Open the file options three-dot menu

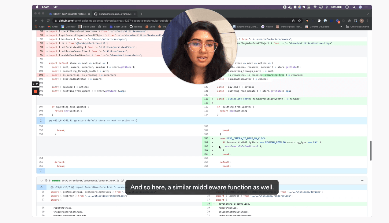coord(362,181)
